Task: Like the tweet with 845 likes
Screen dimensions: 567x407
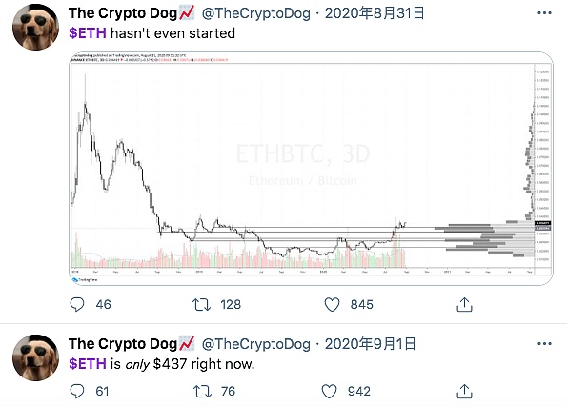Action: point(332,304)
